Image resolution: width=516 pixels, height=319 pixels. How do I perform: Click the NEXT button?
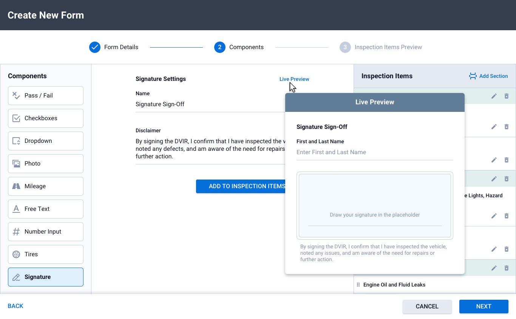484,307
